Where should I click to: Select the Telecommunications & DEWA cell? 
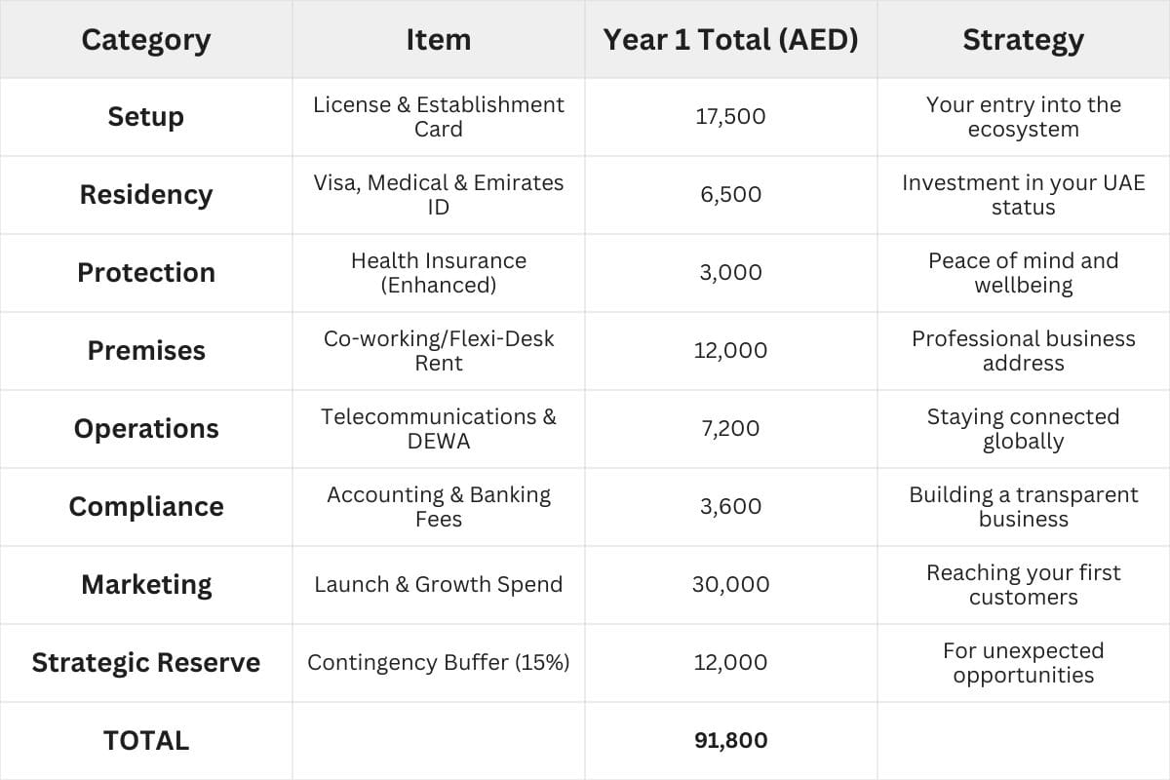(x=438, y=429)
